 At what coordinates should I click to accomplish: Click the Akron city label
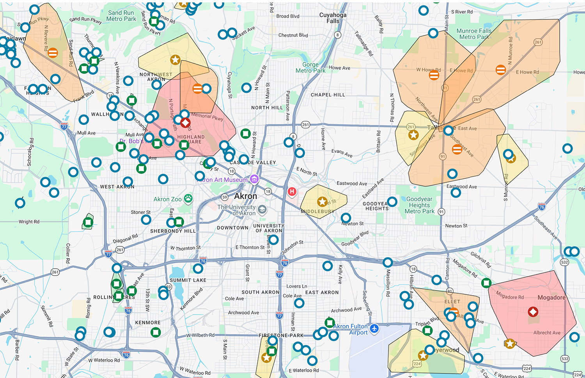click(246, 196)
